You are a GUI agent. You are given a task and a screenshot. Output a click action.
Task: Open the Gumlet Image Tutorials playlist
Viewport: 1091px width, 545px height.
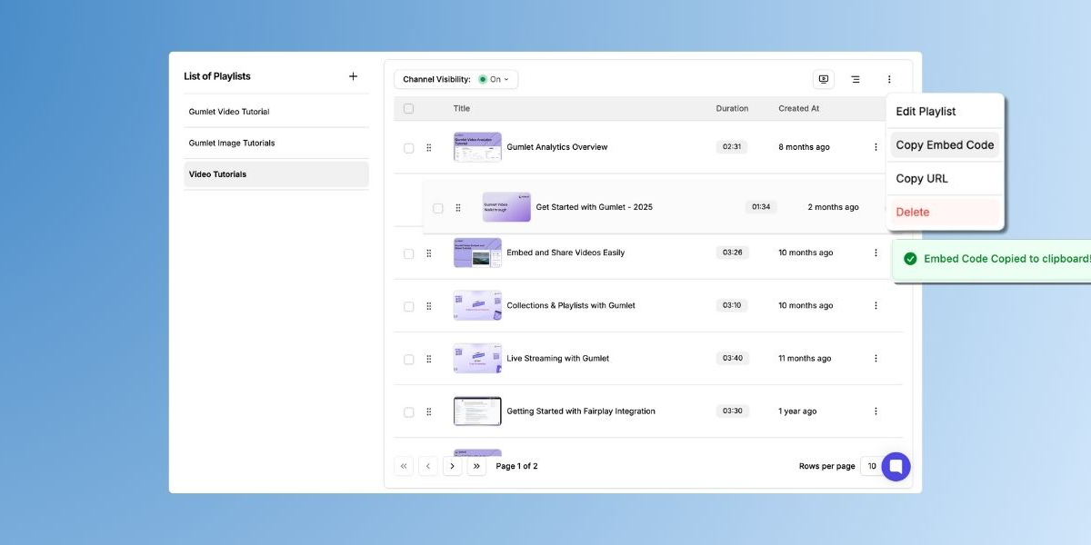pos(232,144)
